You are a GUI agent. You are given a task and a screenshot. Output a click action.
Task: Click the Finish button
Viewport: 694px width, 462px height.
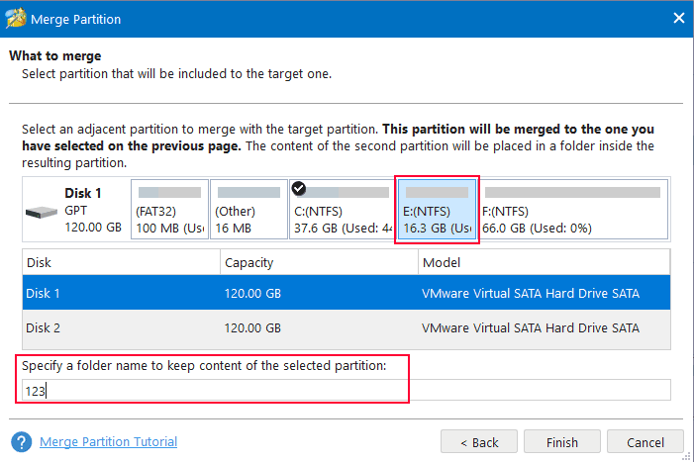[561, 441]
